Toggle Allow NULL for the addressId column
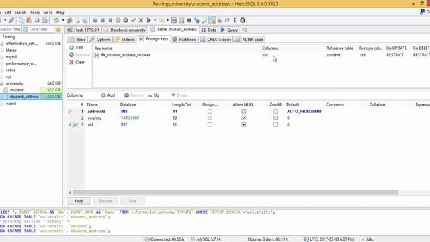The height and width of the screenshot is (242, 430). coord(243,111)
